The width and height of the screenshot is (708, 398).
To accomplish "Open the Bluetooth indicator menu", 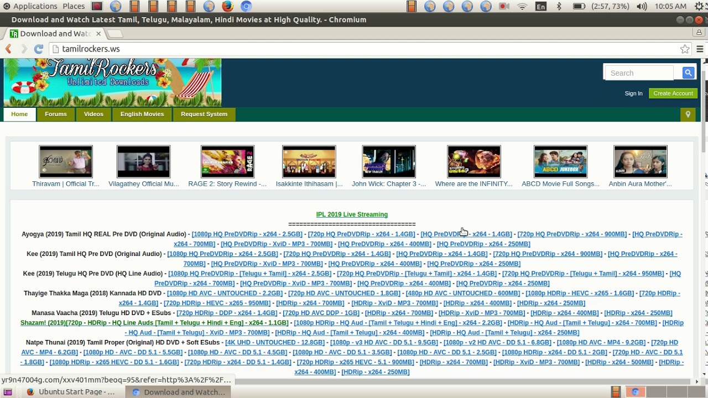I will click(x=559, y=6).
